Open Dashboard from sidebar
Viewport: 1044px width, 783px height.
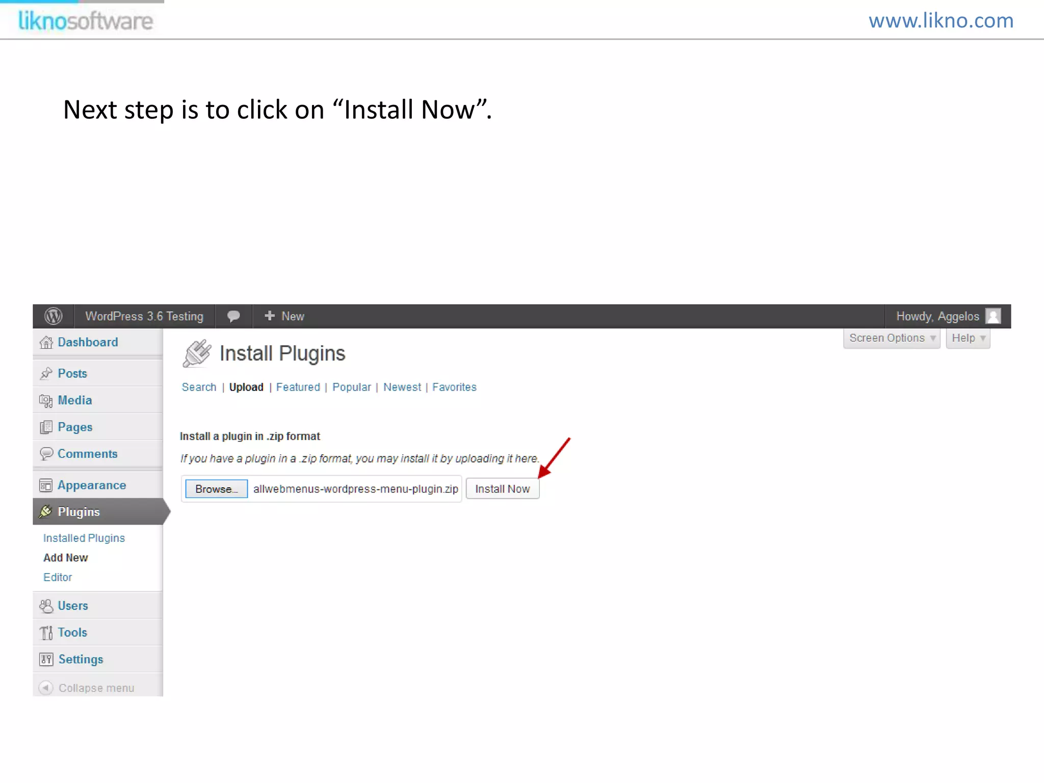pos(88,342)
